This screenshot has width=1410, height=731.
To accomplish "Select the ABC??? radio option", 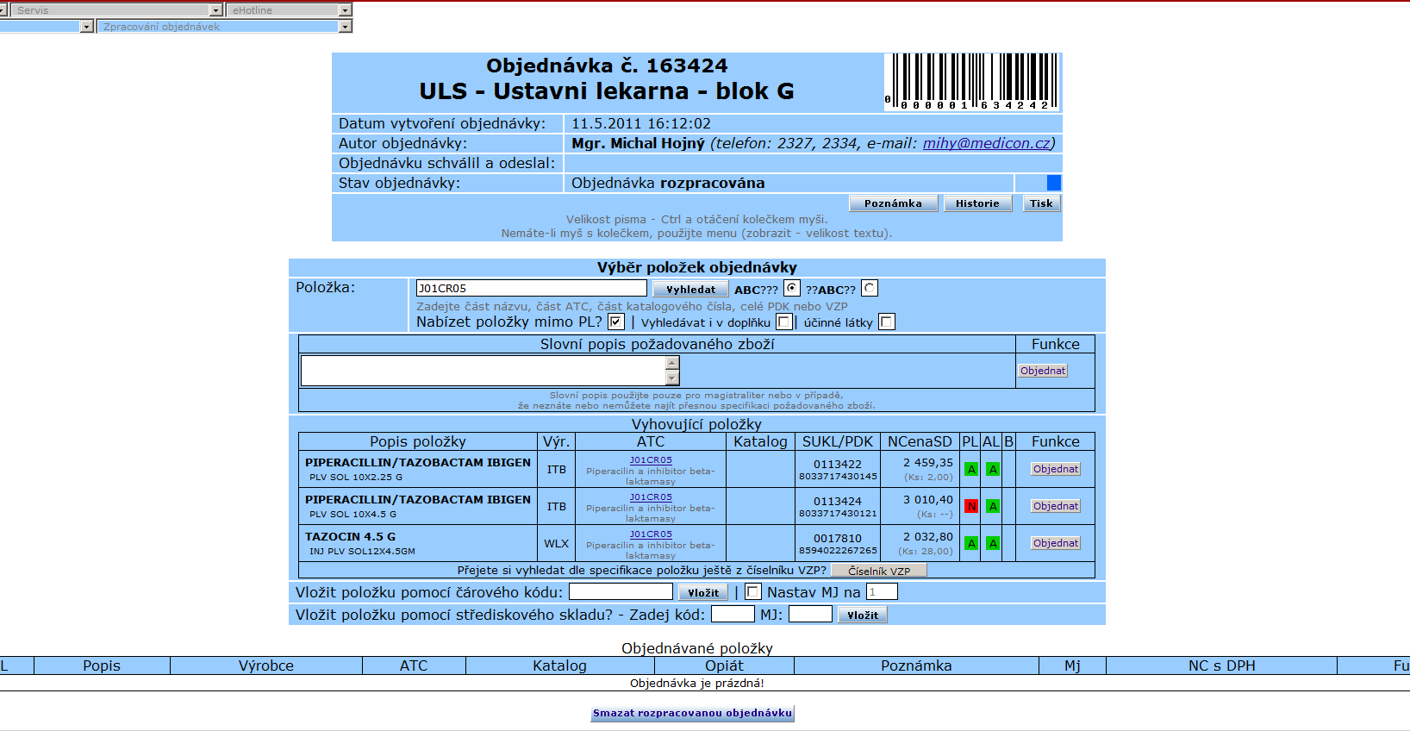I will [x=791, y=288].
